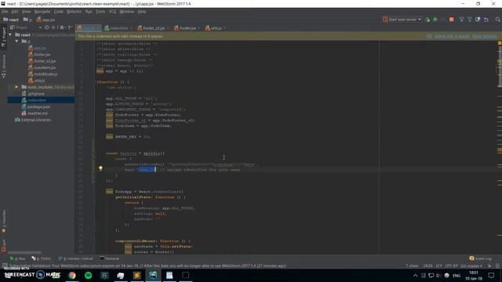The image size is (502, 282).
Task: Open the Run tool window button
Action: (x=17, y=258)
